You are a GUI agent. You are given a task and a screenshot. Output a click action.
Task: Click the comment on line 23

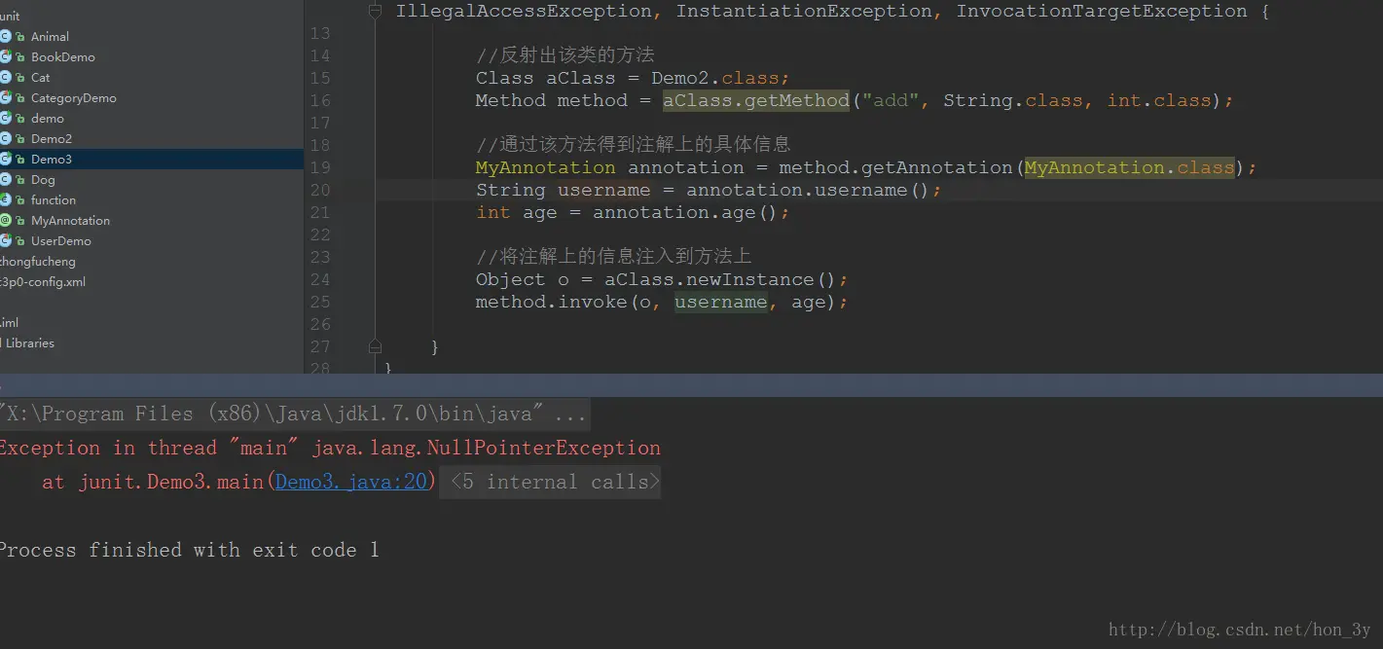(613, 257)
